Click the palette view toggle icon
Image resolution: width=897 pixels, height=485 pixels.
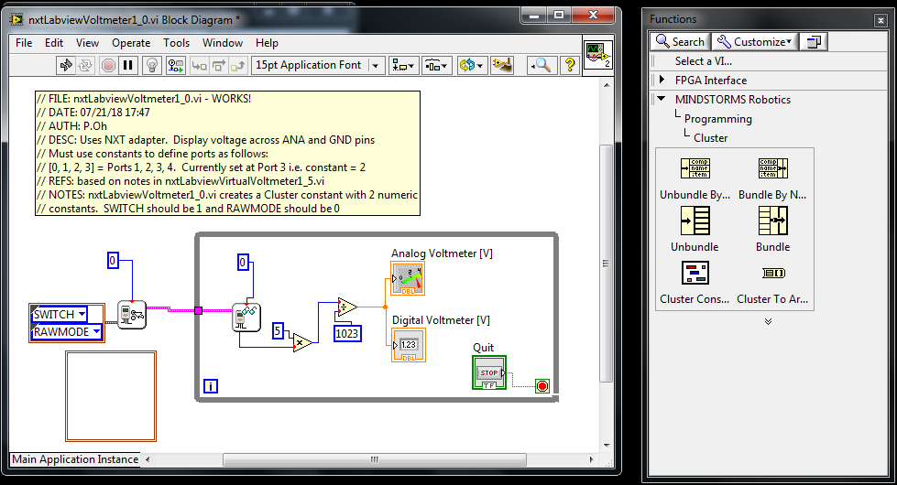814,42
